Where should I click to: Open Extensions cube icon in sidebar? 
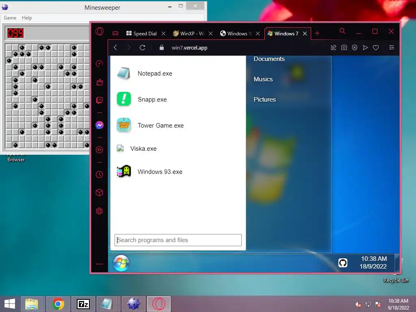100,193
